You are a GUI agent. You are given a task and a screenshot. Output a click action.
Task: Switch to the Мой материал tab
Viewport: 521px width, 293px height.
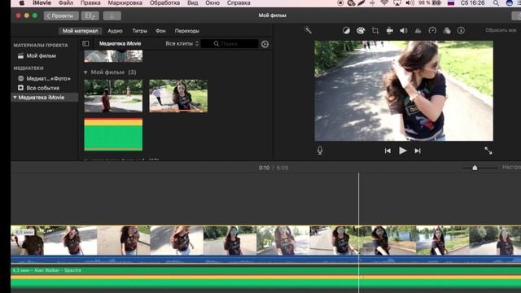coord(80,31)
